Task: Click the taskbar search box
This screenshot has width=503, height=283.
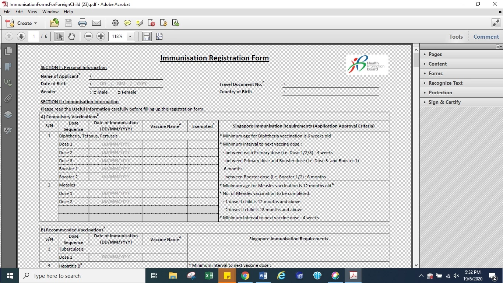Action: [x=81, y=276]
